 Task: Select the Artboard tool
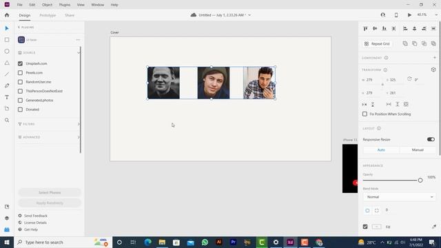[x=7, y=109]
